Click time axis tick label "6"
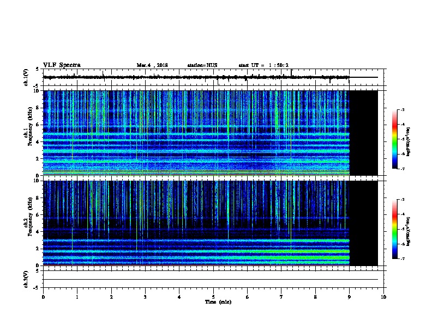The height and width of the screenshot is (333, 432). [247, 297]
